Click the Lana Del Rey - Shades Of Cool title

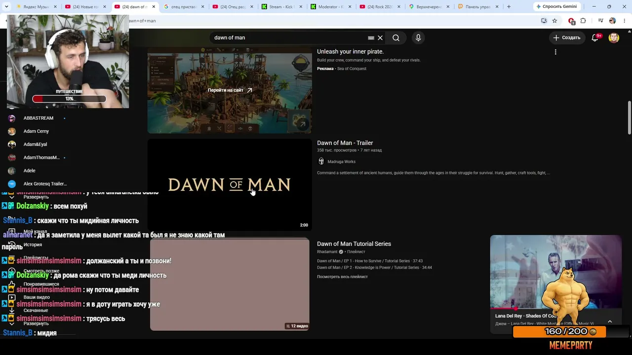pyautogui.click(x=525, y=316)
